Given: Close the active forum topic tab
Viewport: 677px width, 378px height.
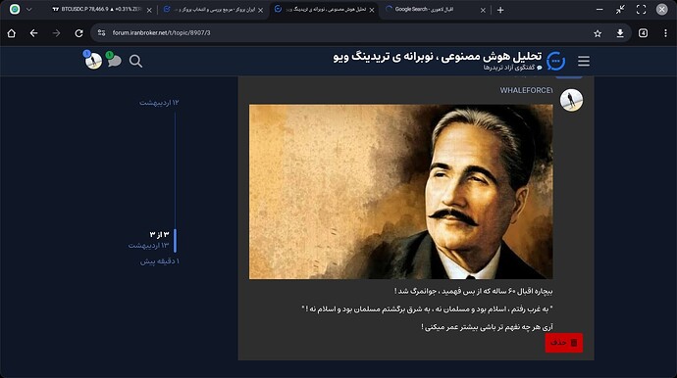Looking at the screenshot, I should tap(372, 10).
